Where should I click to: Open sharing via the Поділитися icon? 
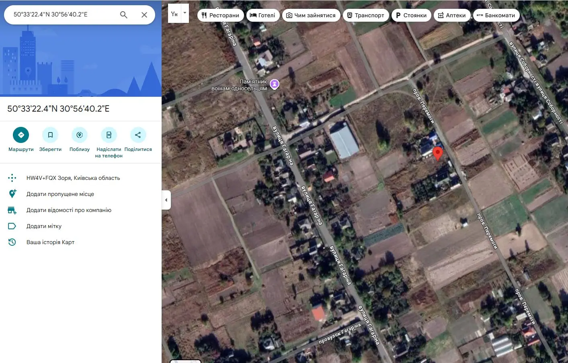coord(138,135)
